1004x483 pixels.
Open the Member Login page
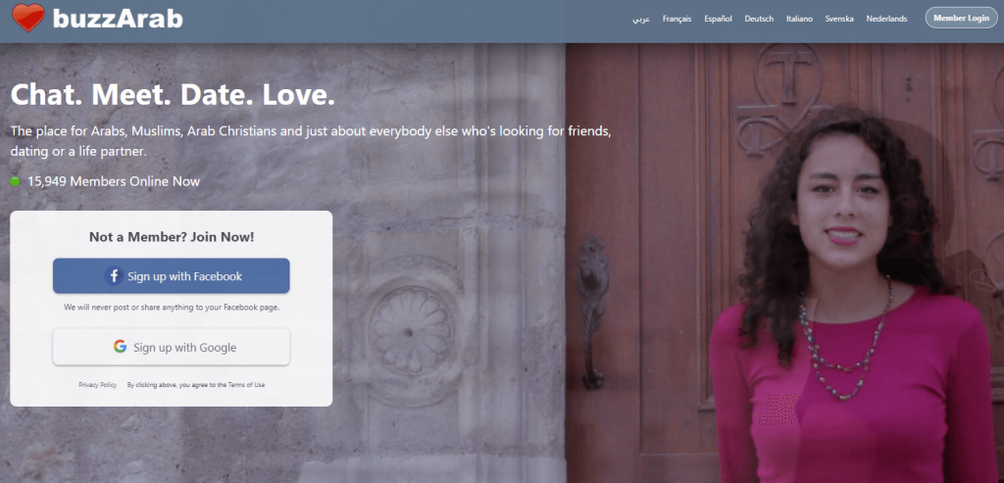tap(961, 19)
